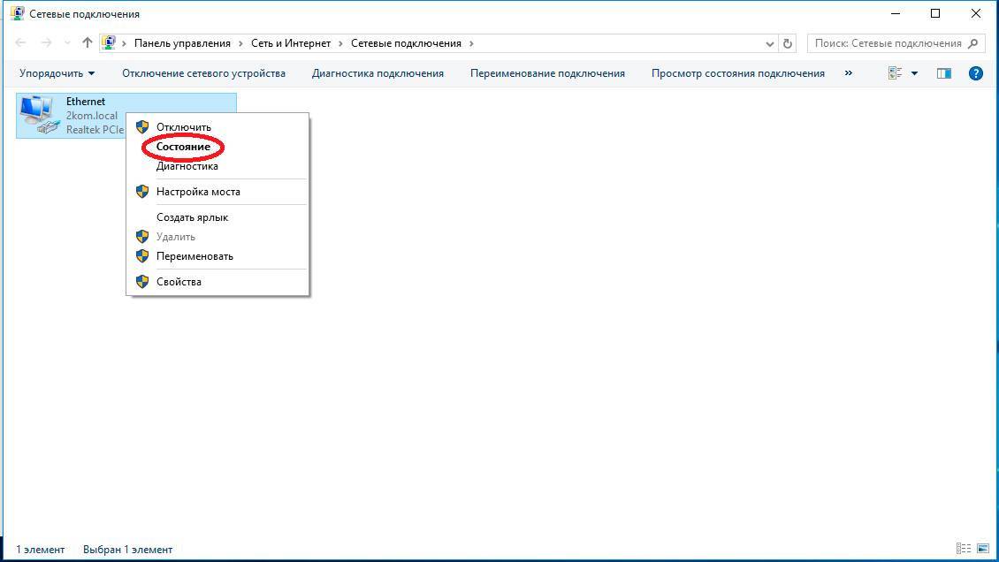
Task: Choose Свойства from the context menu
Action: click(179, 282)
